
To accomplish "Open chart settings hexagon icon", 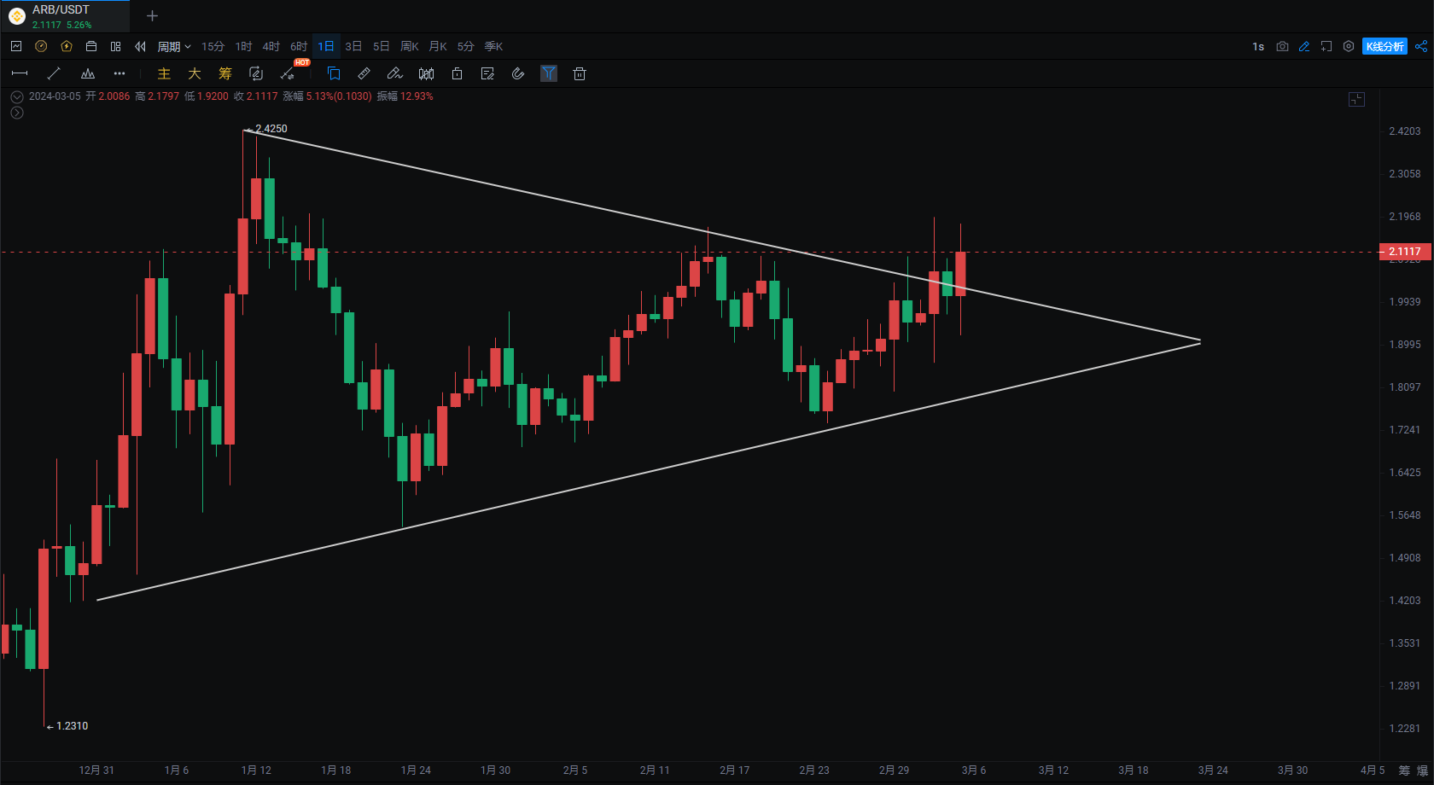I will pos(1349,46).
